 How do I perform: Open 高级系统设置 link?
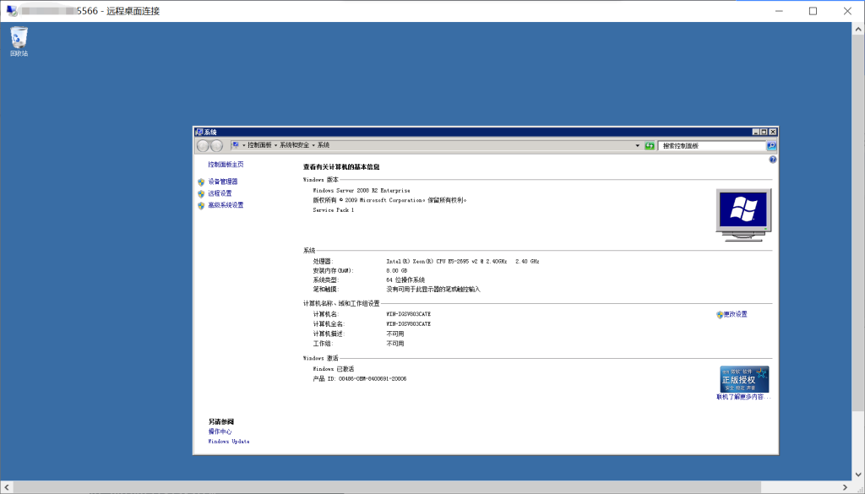(x=226, y=205)
